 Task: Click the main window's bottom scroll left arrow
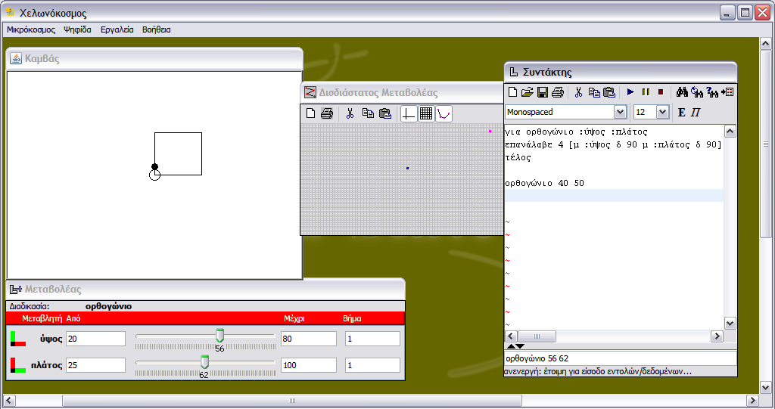pos(9,400)
